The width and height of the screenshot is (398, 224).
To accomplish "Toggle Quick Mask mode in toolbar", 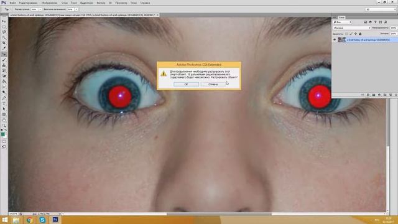I will coord(4,141).
